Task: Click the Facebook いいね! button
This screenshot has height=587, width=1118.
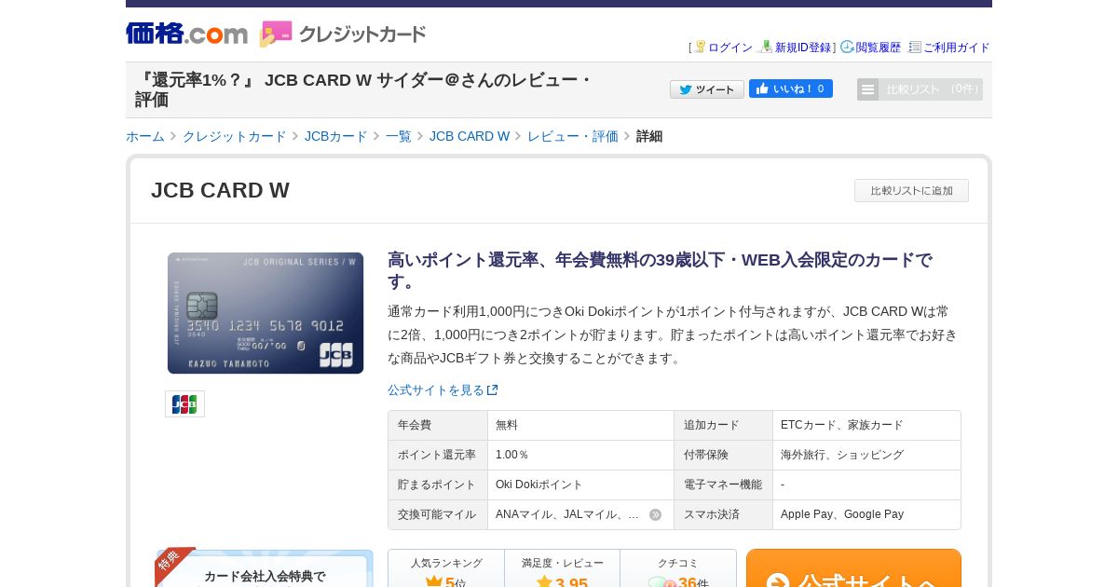Action: tap(791, 89)
